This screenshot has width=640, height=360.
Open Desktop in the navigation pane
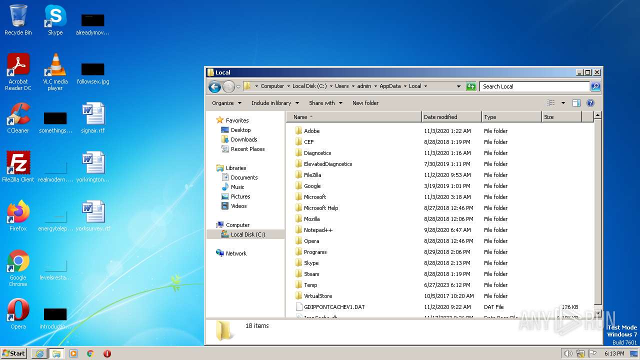coord(240,130)
